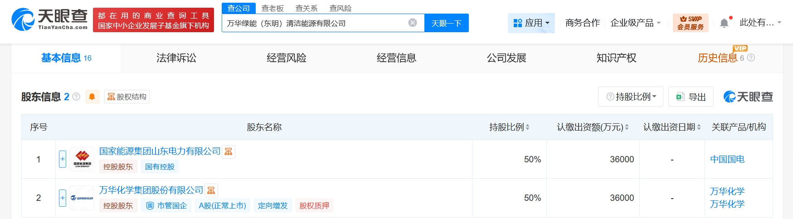Open the 应用 dropdown menu

pos(531,23)
